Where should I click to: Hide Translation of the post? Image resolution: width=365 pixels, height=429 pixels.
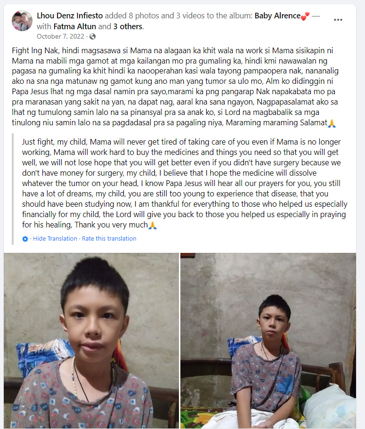(55, 239)
